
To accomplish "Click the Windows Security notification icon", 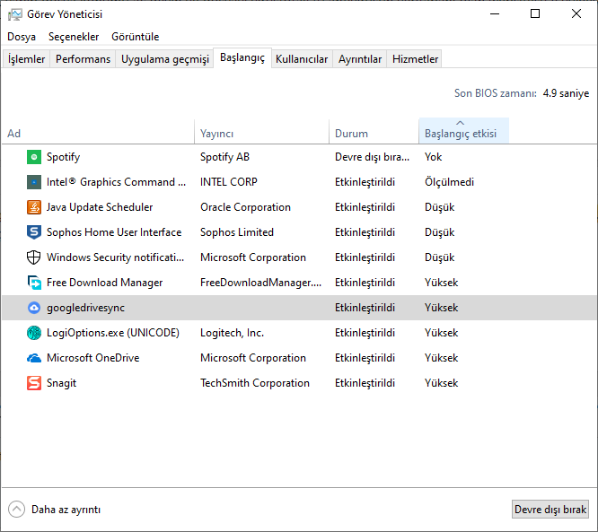I will 34,257.
